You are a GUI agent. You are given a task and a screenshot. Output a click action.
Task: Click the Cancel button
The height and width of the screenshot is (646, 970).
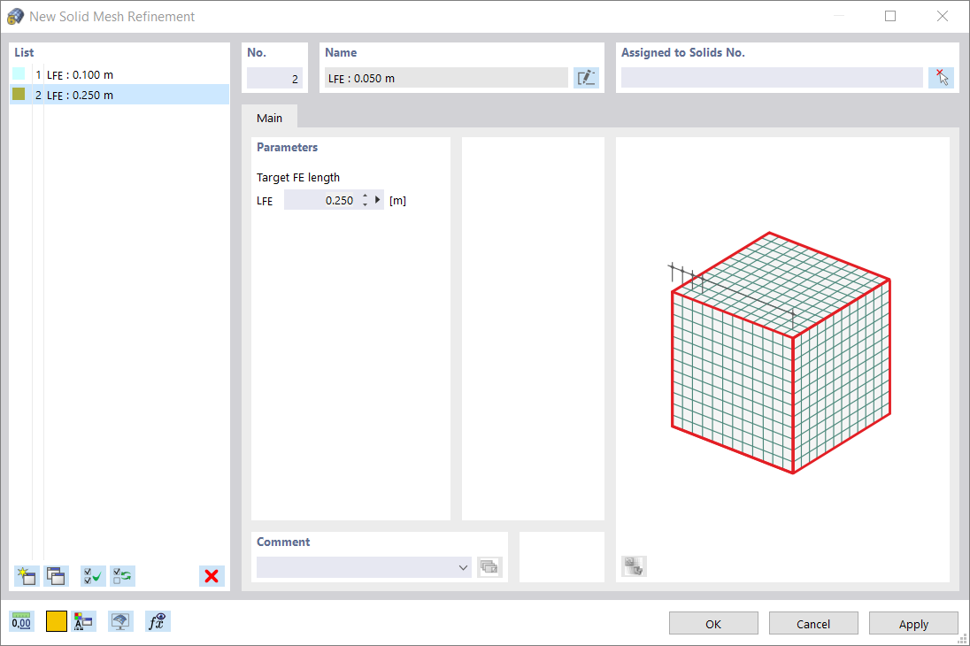[813, 624]
